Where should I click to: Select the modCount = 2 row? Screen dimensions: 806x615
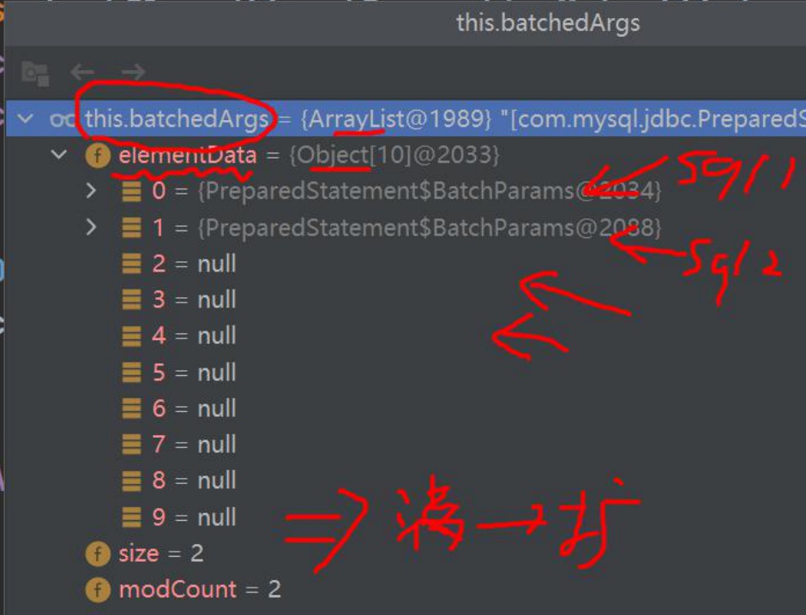pyautogui.click(x=405, y=589)
